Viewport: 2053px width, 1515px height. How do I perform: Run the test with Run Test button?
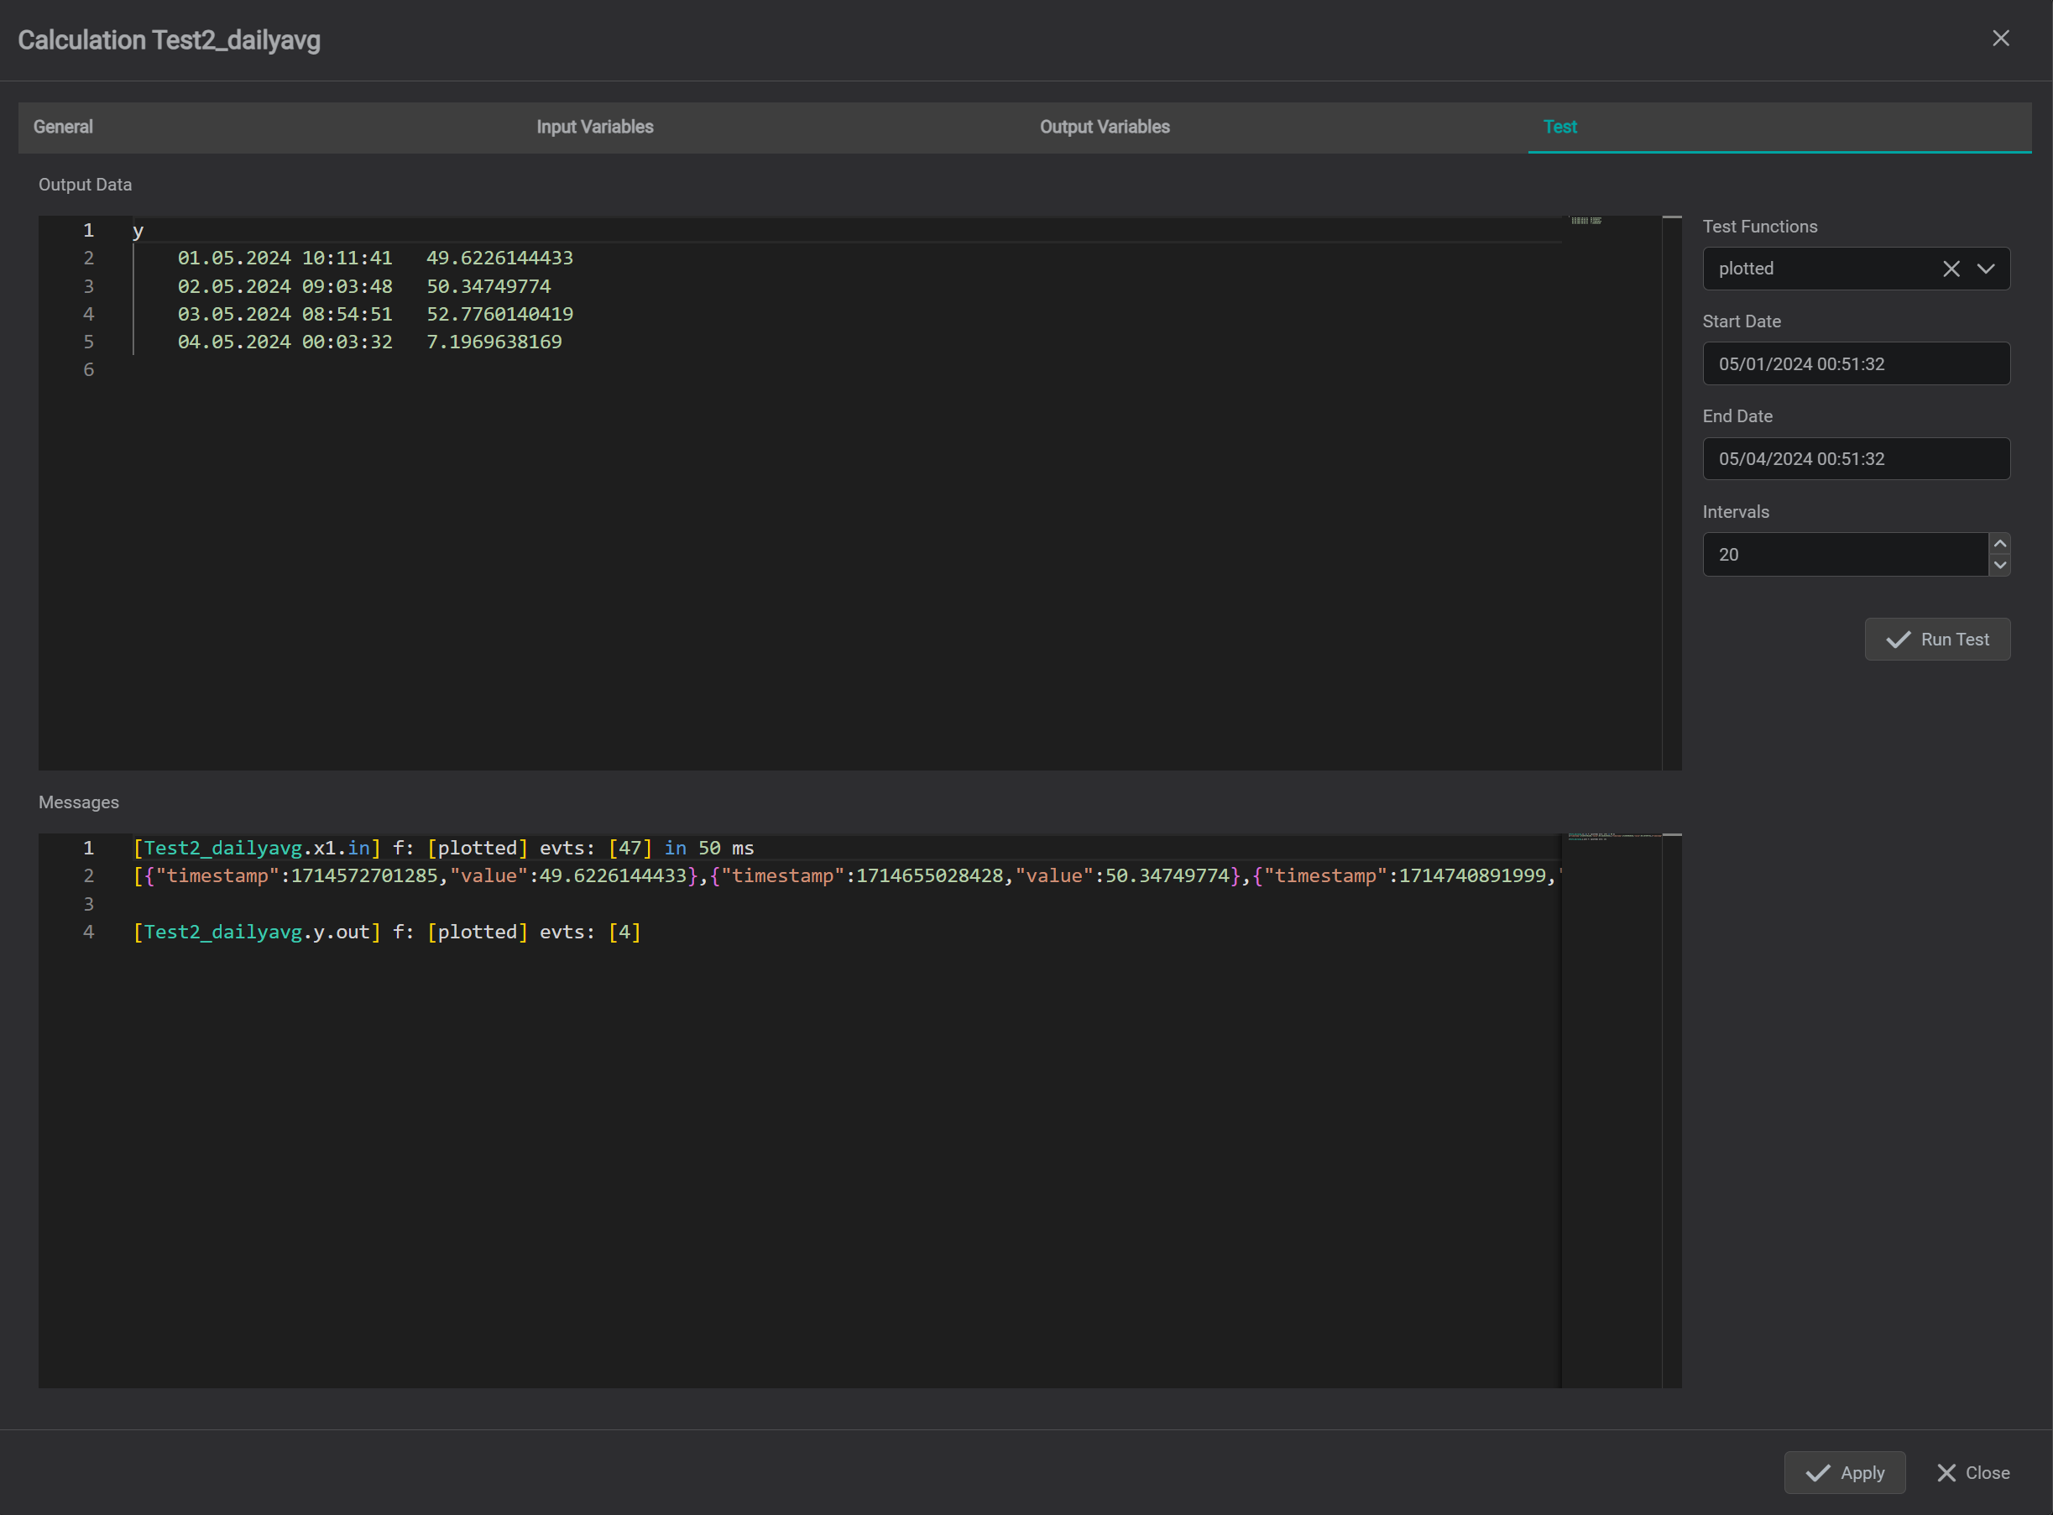(1937, 640)
